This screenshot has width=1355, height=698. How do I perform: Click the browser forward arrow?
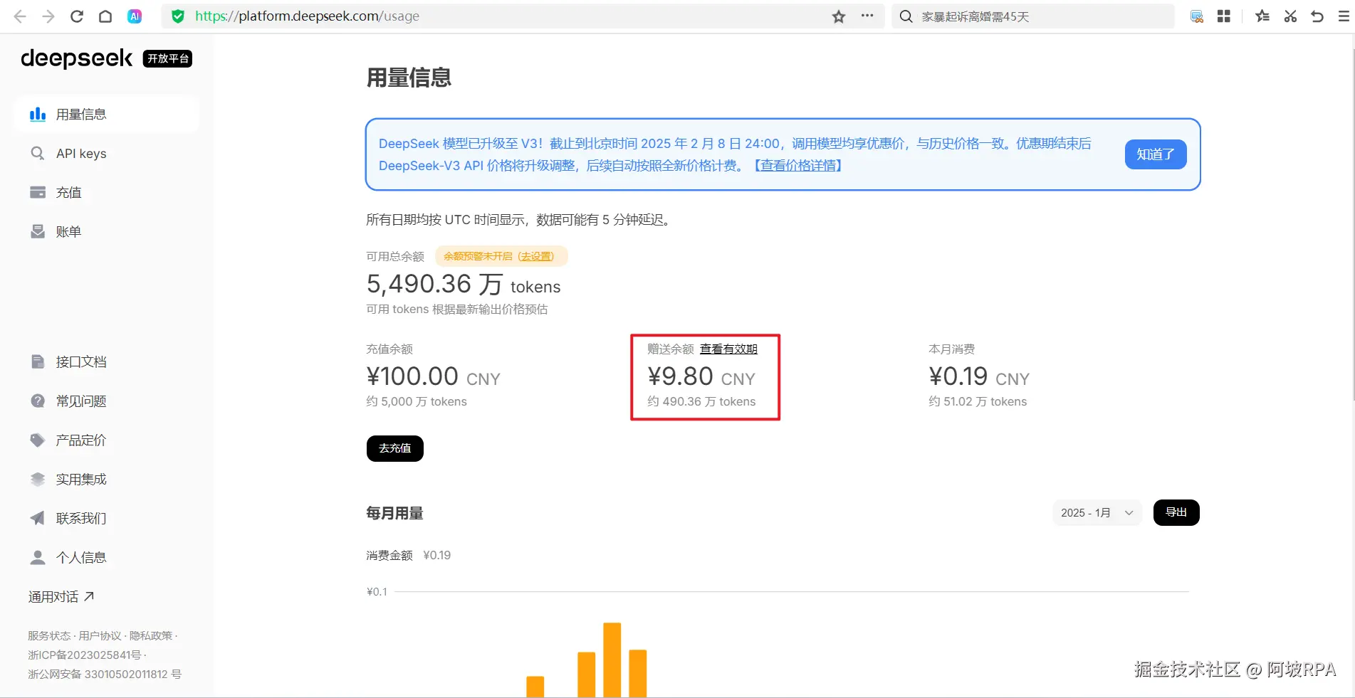[48, 16]
